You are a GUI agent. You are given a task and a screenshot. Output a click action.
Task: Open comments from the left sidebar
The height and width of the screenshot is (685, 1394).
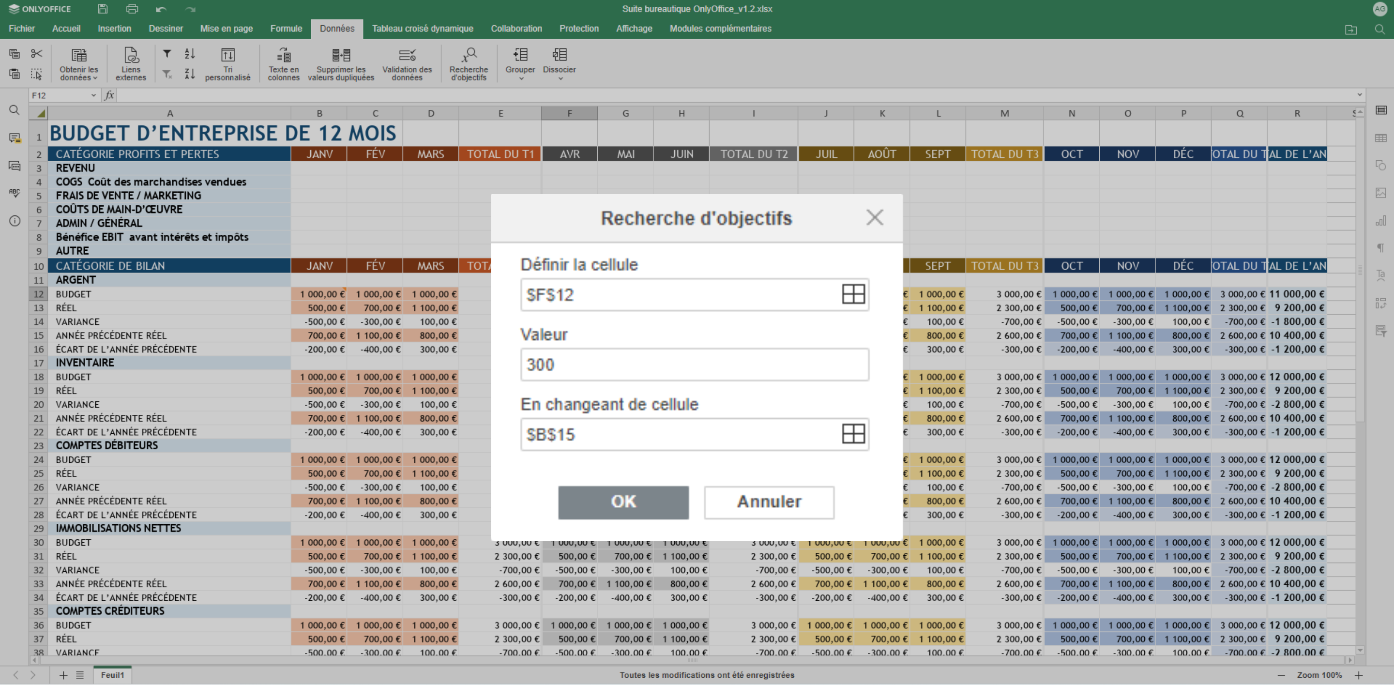14,138
